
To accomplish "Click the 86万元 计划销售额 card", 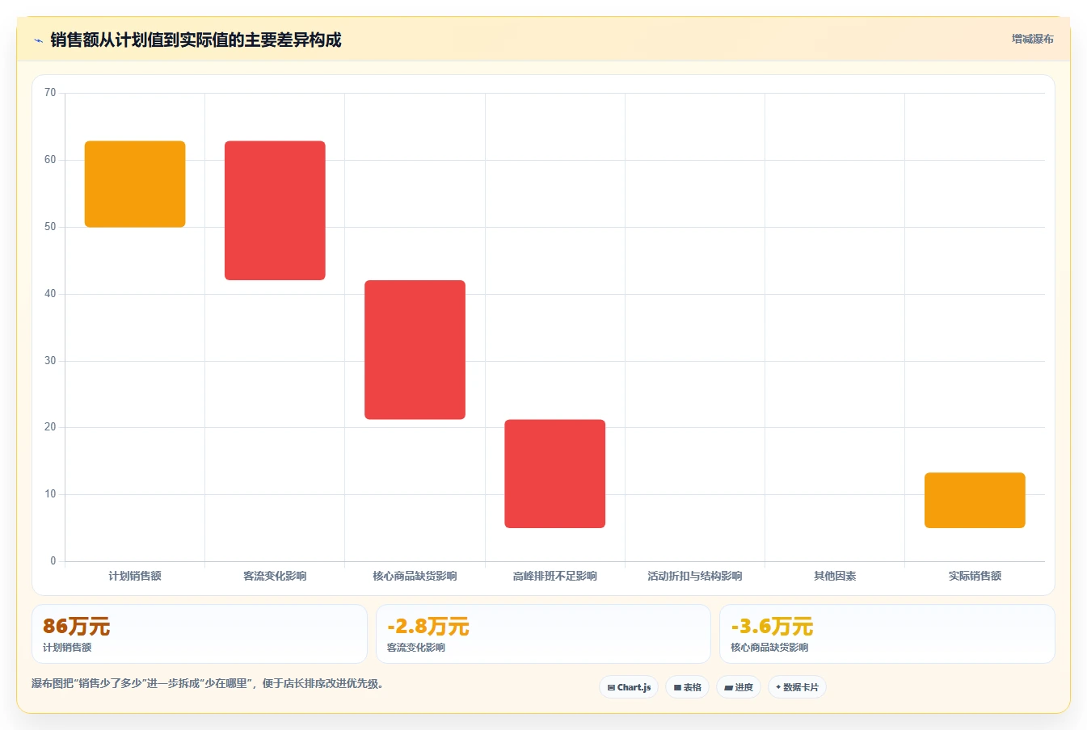I will click(199, 634).
